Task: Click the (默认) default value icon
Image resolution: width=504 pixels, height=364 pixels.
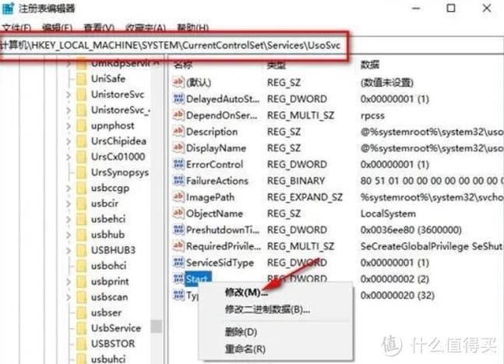Action: point(178,82)
